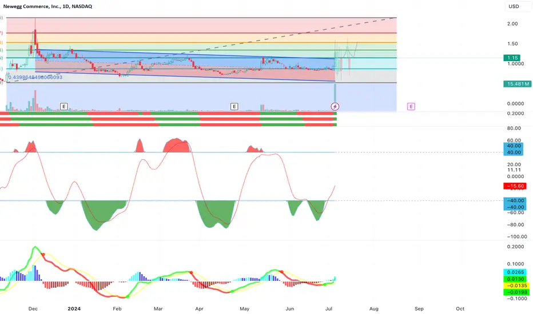Click the Newegg Commerce, Inc. symbol title
Screen dimensions: 533x314
47,6
